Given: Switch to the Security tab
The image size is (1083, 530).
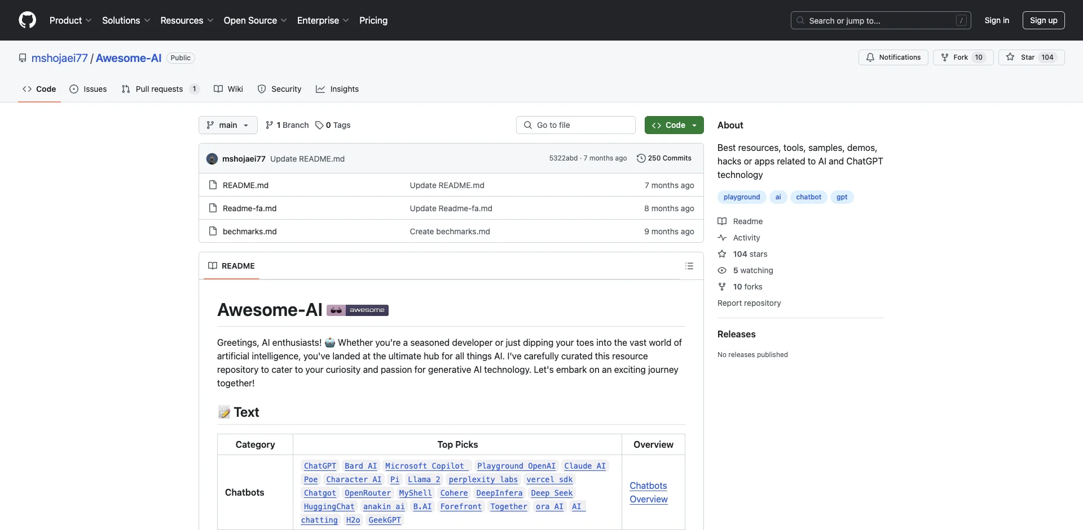Looking at the screenshot, I should click(280, 89).
